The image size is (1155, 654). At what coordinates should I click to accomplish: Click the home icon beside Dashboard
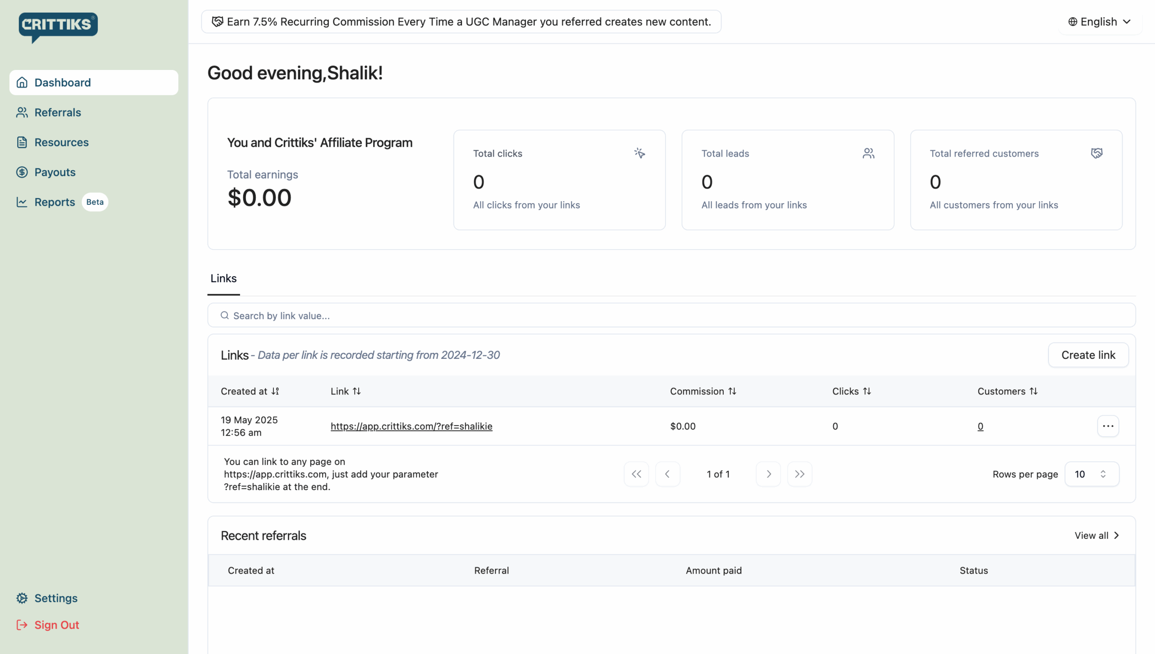tap(22, 83)
